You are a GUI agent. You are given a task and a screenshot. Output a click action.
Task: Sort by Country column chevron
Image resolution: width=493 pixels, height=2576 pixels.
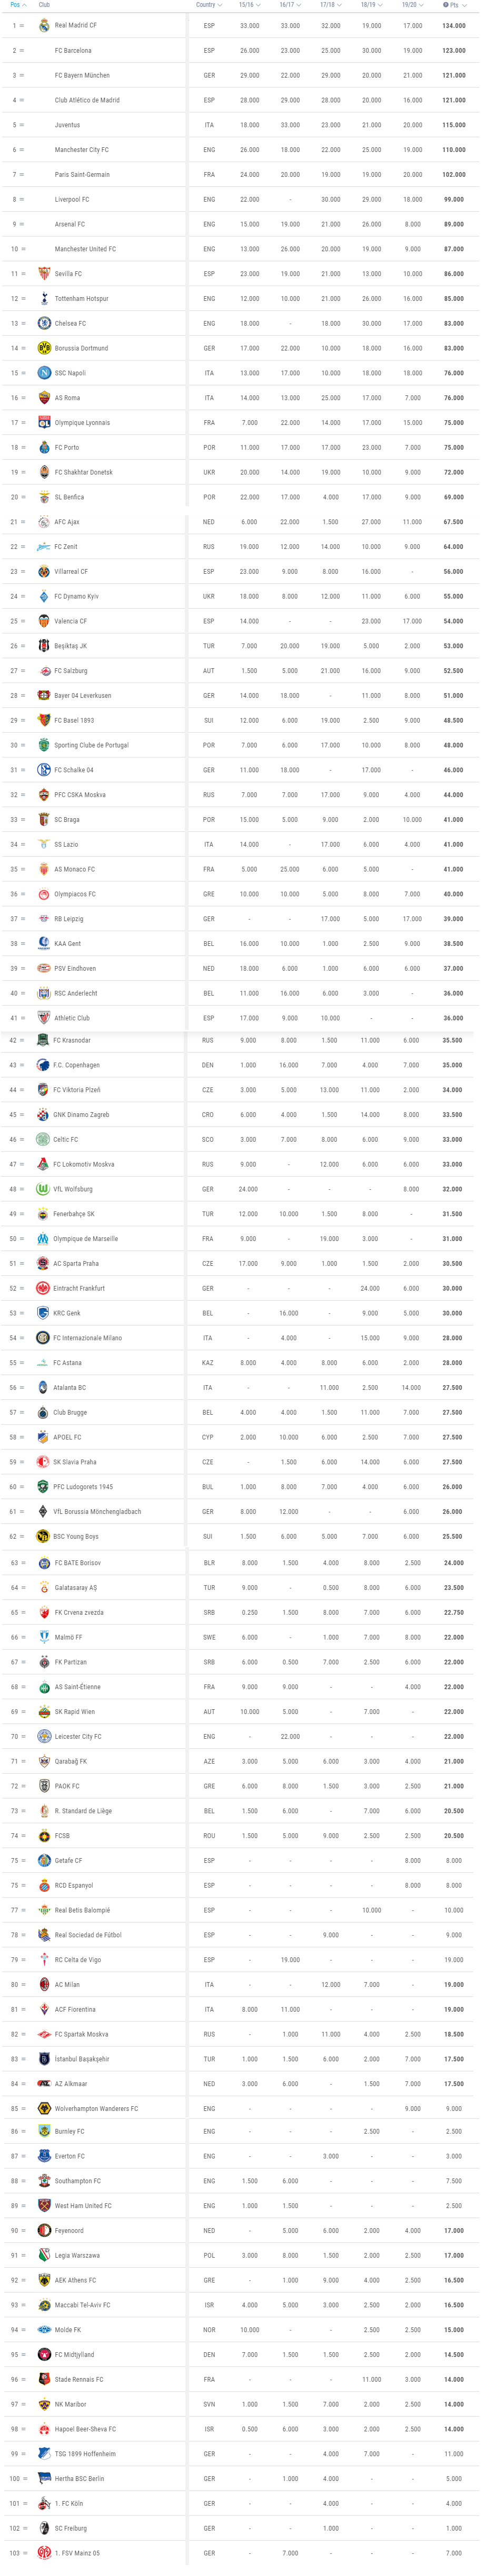220,5
